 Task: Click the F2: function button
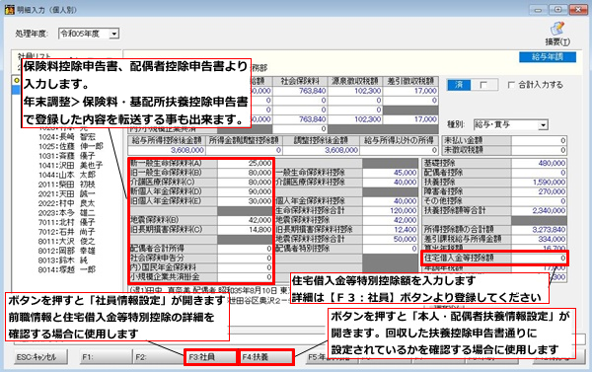(x=159, y=357)
